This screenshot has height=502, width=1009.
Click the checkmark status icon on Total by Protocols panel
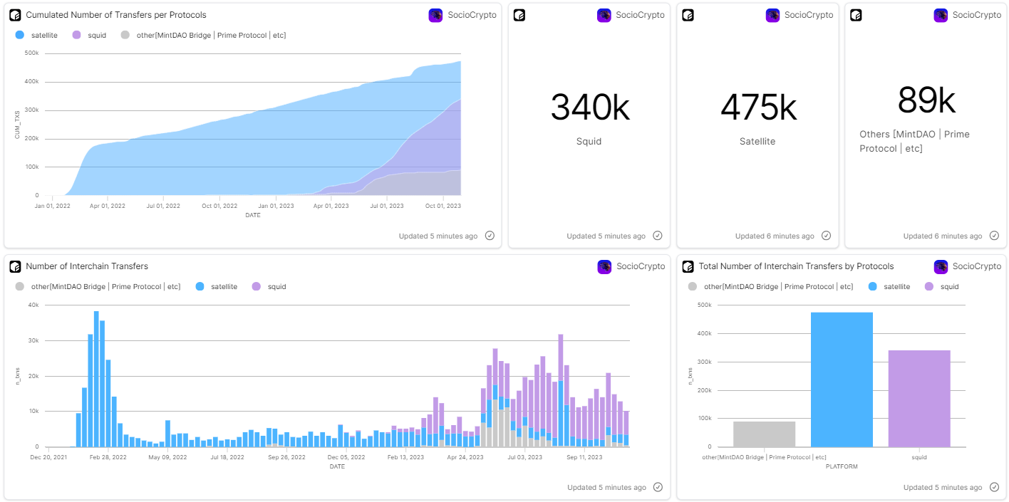click(x=994, y=487)
